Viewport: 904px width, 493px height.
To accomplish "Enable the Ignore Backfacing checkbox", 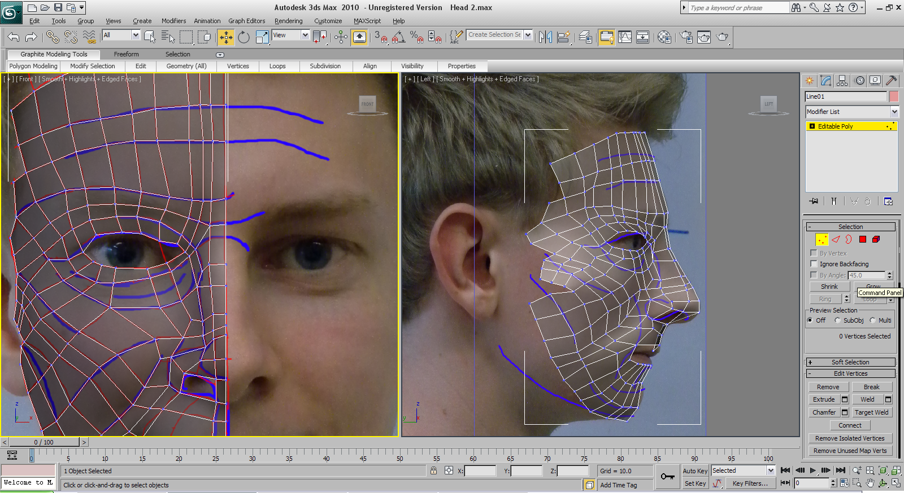I will click(x=814, y=264).
